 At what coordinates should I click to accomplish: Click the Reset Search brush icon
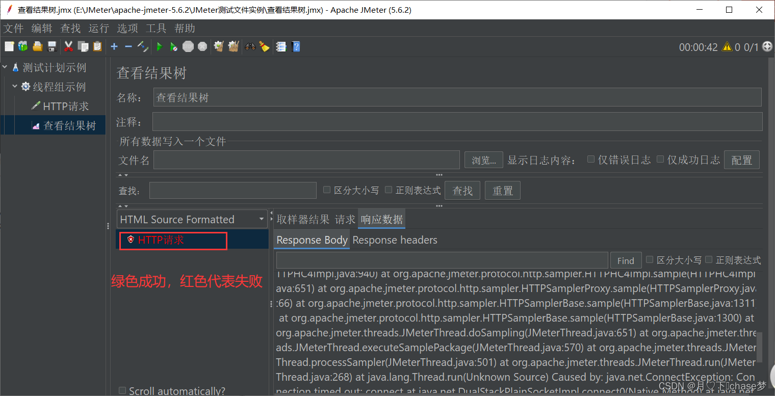coord(264,47)
